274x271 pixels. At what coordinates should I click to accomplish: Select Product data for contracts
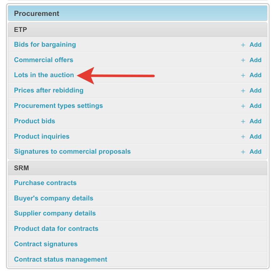point(56,229)
